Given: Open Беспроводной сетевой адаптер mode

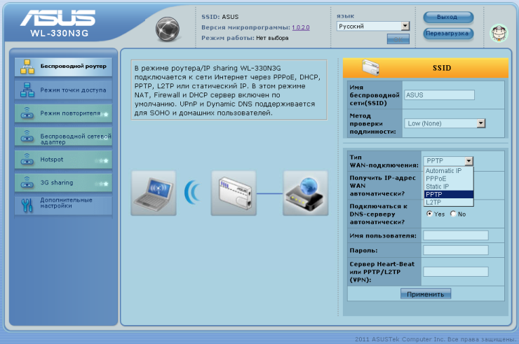Looking at the screenshot, I should tap(64, 137).
